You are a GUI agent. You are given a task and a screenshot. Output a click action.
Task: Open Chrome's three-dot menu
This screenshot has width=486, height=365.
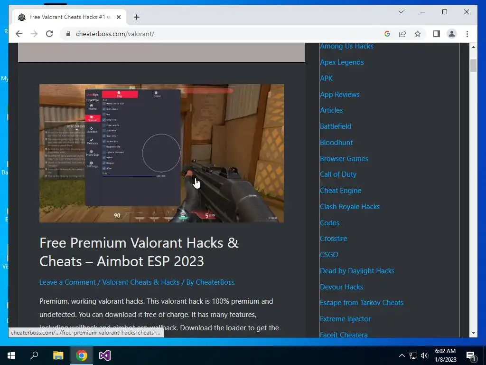pos(467,34)
